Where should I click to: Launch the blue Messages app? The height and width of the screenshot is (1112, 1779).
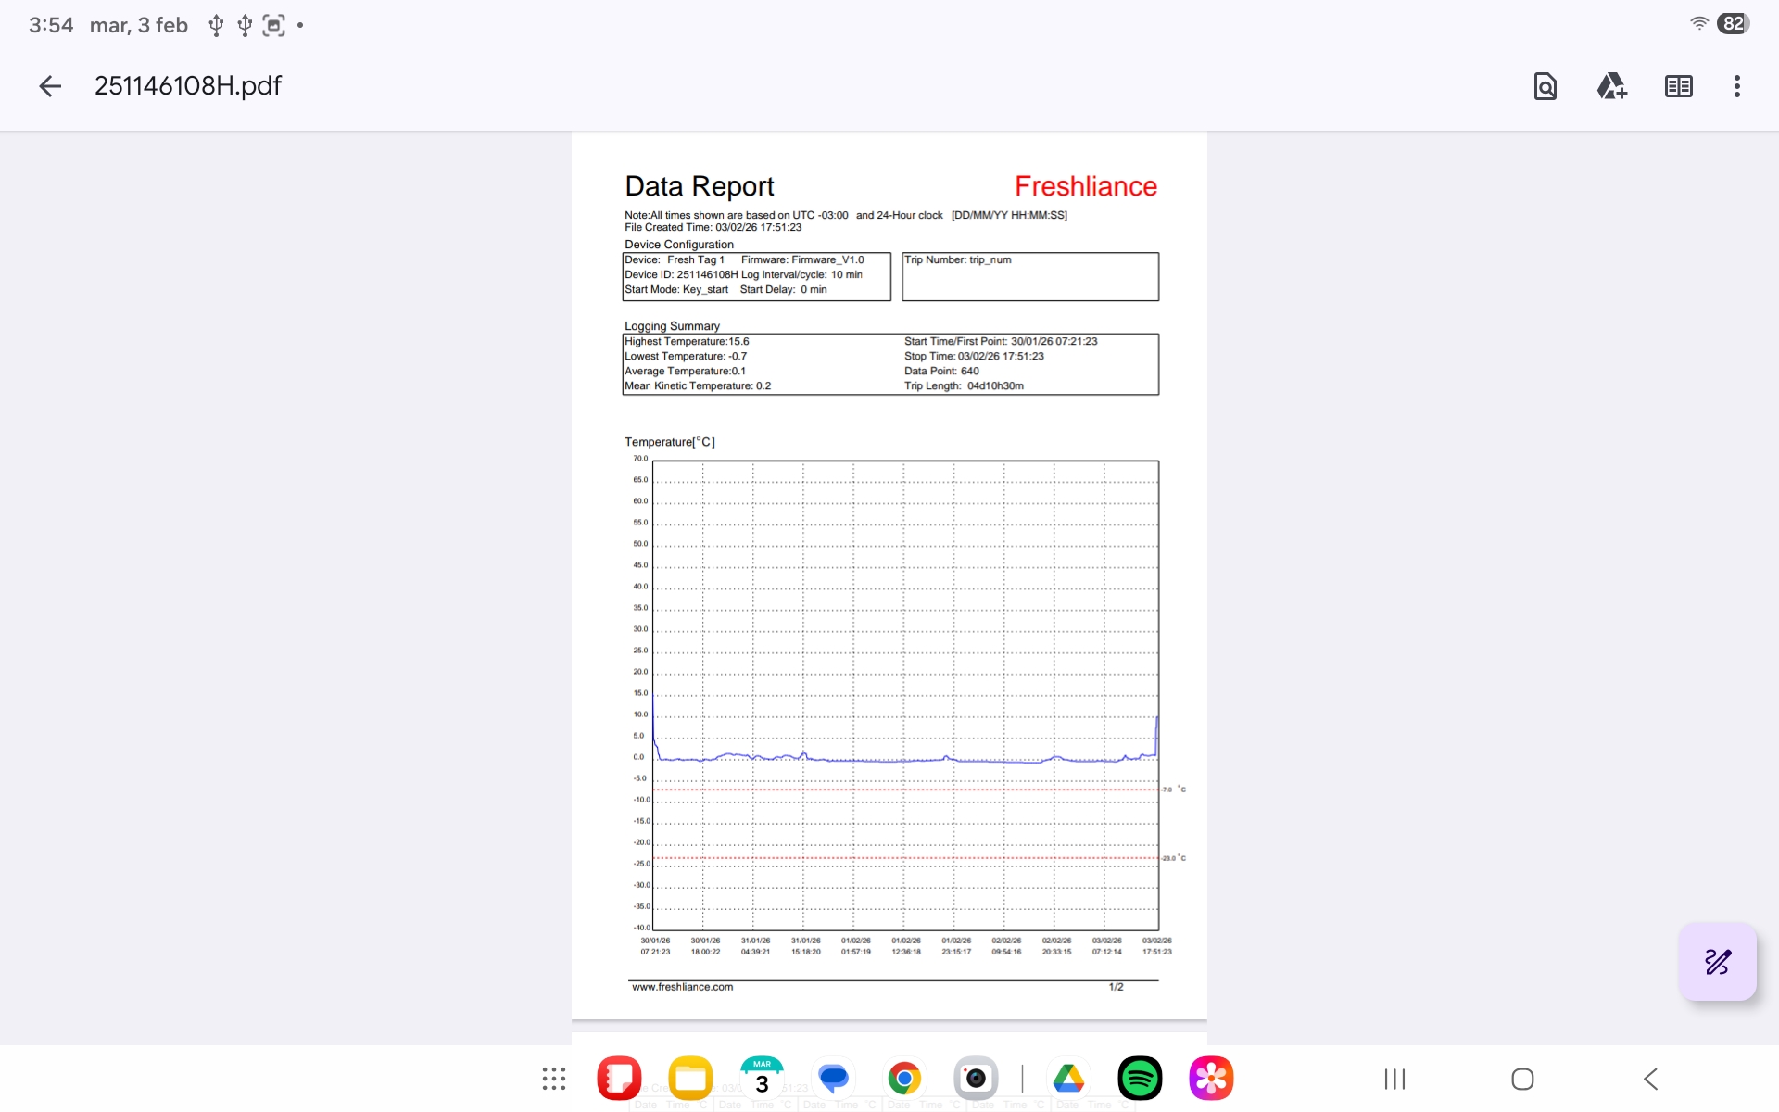[833, 1079]
